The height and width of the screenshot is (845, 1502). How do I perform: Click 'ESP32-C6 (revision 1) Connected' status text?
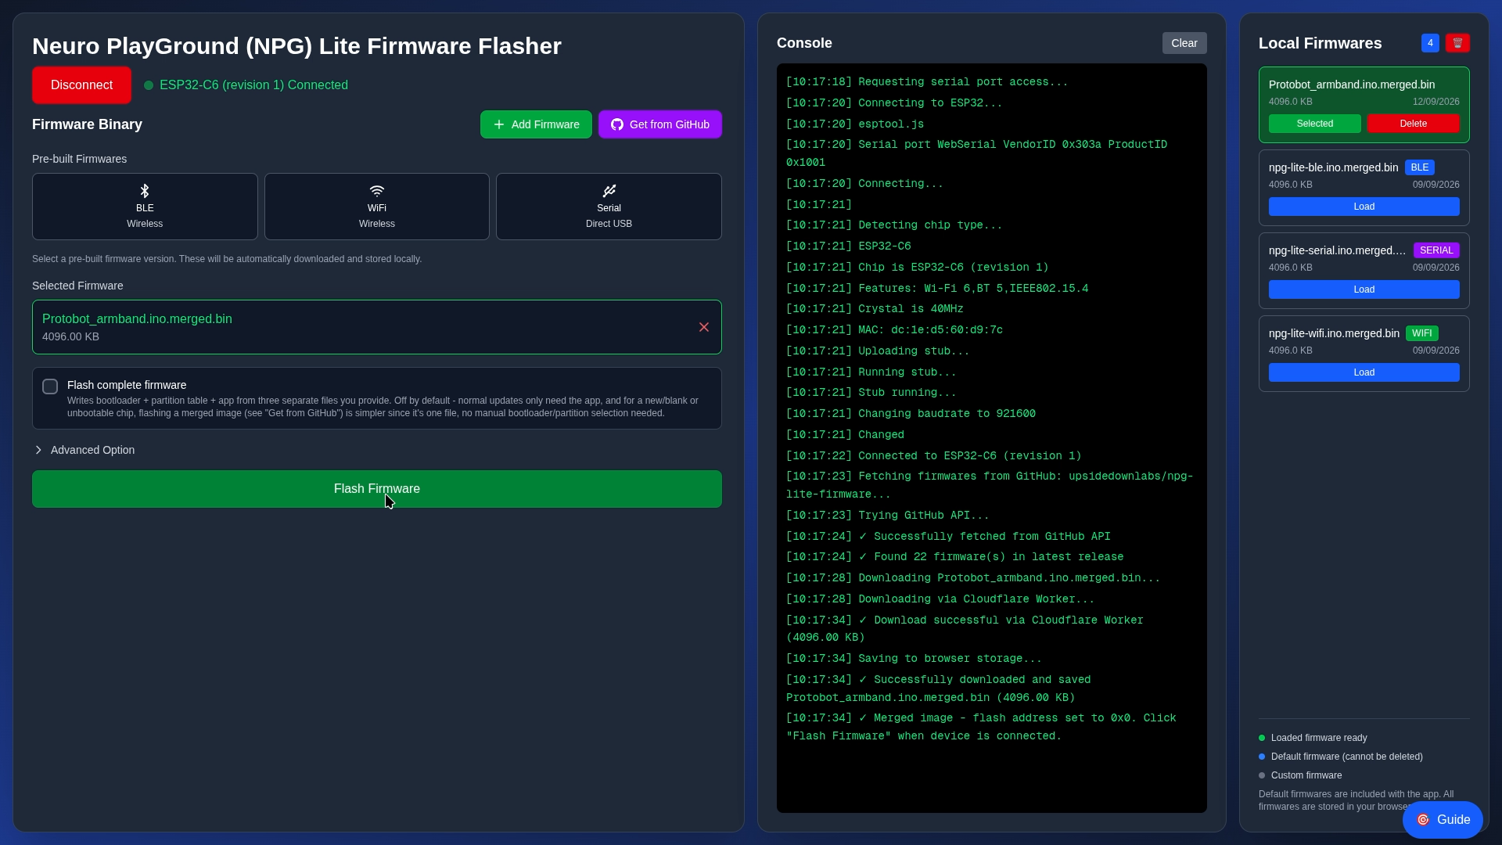pos(253,85)
